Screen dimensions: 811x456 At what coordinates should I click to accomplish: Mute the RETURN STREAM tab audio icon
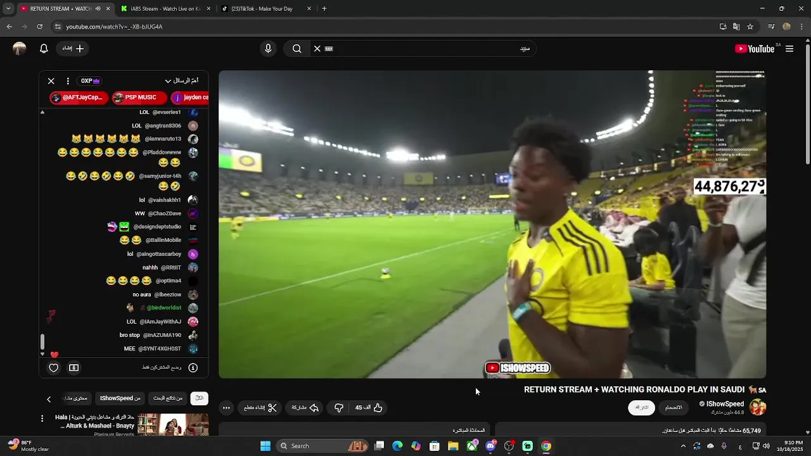[98, 9]
